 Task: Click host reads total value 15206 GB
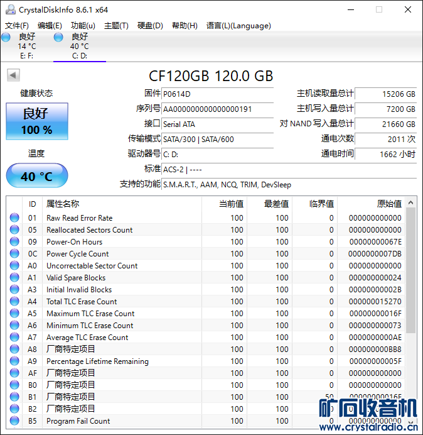pos(385,94)
